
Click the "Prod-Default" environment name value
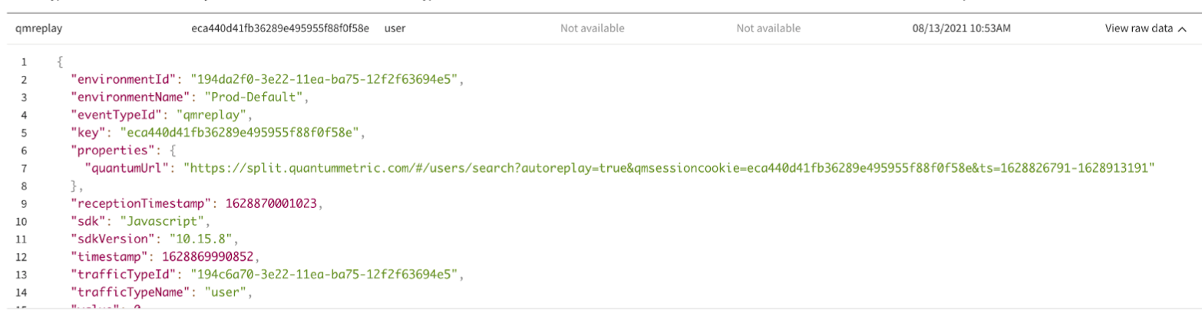pos(262,97)
